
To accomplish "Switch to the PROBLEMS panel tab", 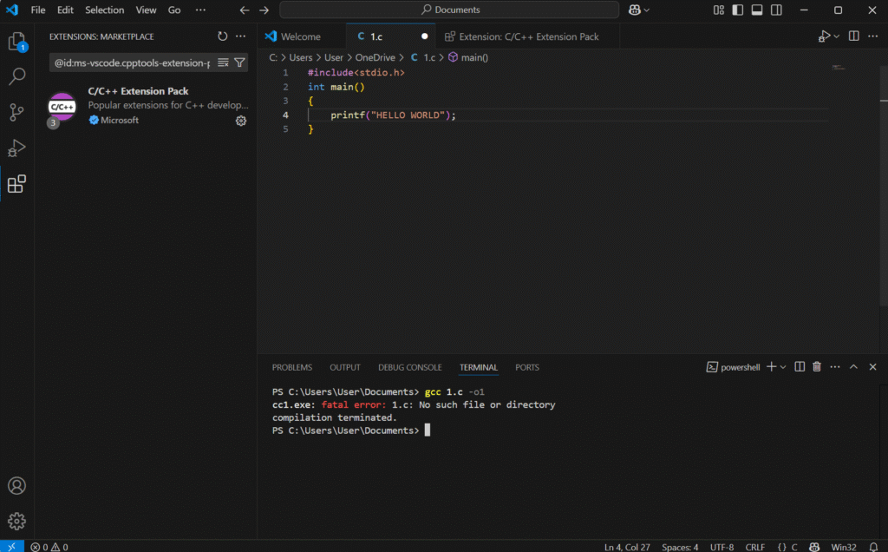I will tap(291, 367).
